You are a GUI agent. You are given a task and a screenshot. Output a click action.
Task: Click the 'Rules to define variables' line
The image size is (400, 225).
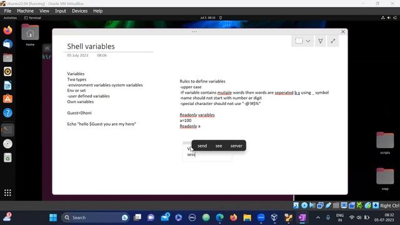click(x=202, y=81)
